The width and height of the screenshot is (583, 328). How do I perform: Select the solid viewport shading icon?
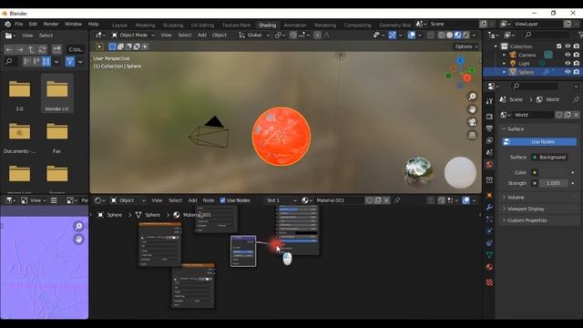[449, 36]
